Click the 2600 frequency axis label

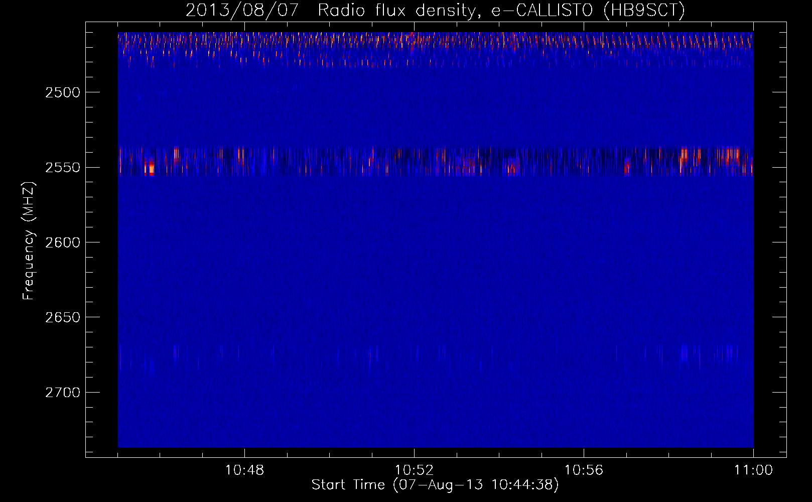63,242
